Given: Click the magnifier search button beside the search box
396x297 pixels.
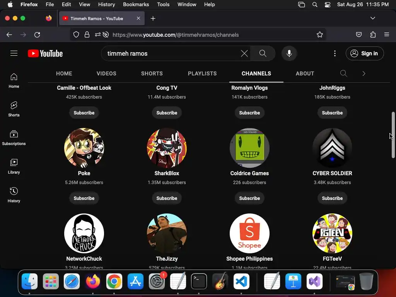Looking at the screenshot, I should pyautogui.click(x=263, y=53).
